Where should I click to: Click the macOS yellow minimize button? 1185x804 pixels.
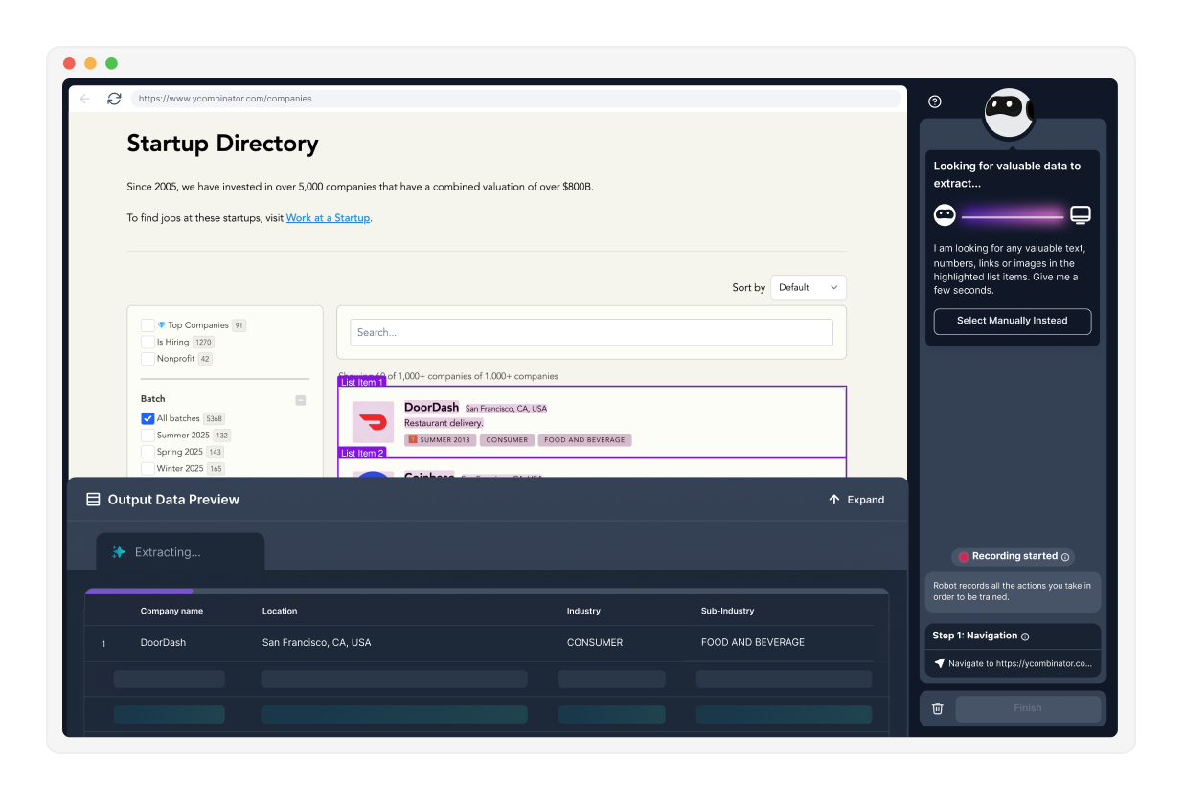[90, 63]
